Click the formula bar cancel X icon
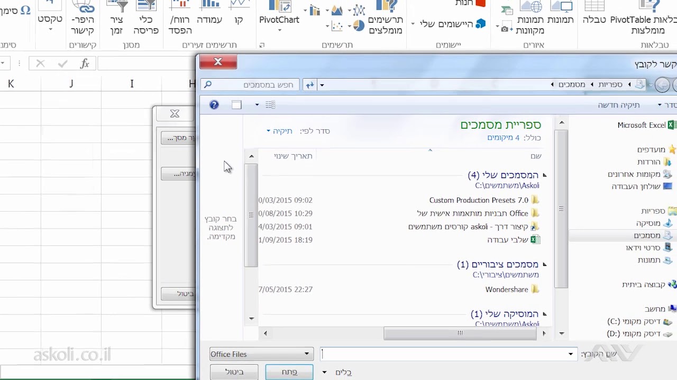Screen dimensions: 677x380 (x=40, y=64)
